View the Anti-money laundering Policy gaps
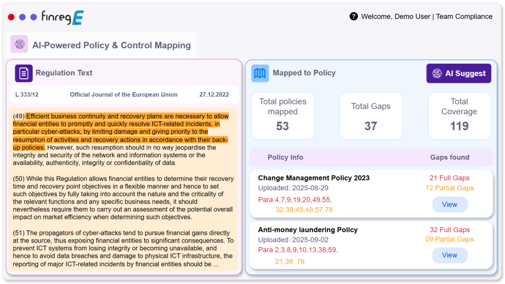Screen dimensions: 505x284 pyautogui.click(x=449, y=255)
